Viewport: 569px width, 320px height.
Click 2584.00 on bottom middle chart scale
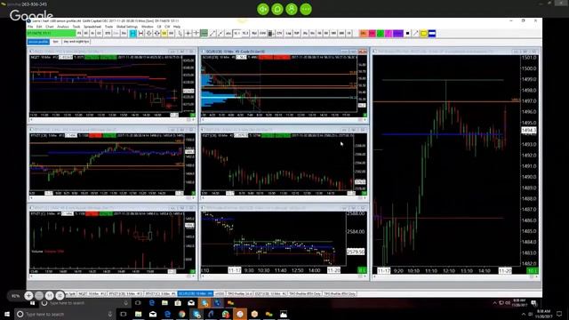(x=356, y=231)
